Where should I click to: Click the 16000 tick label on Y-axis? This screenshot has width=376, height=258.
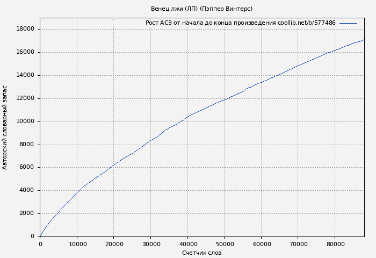(26, 52)
